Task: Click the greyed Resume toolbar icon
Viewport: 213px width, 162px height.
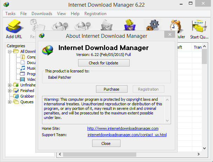Action: pos(37,26)
